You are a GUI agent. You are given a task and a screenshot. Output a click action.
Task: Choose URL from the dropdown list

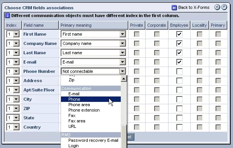coord(91,126)
